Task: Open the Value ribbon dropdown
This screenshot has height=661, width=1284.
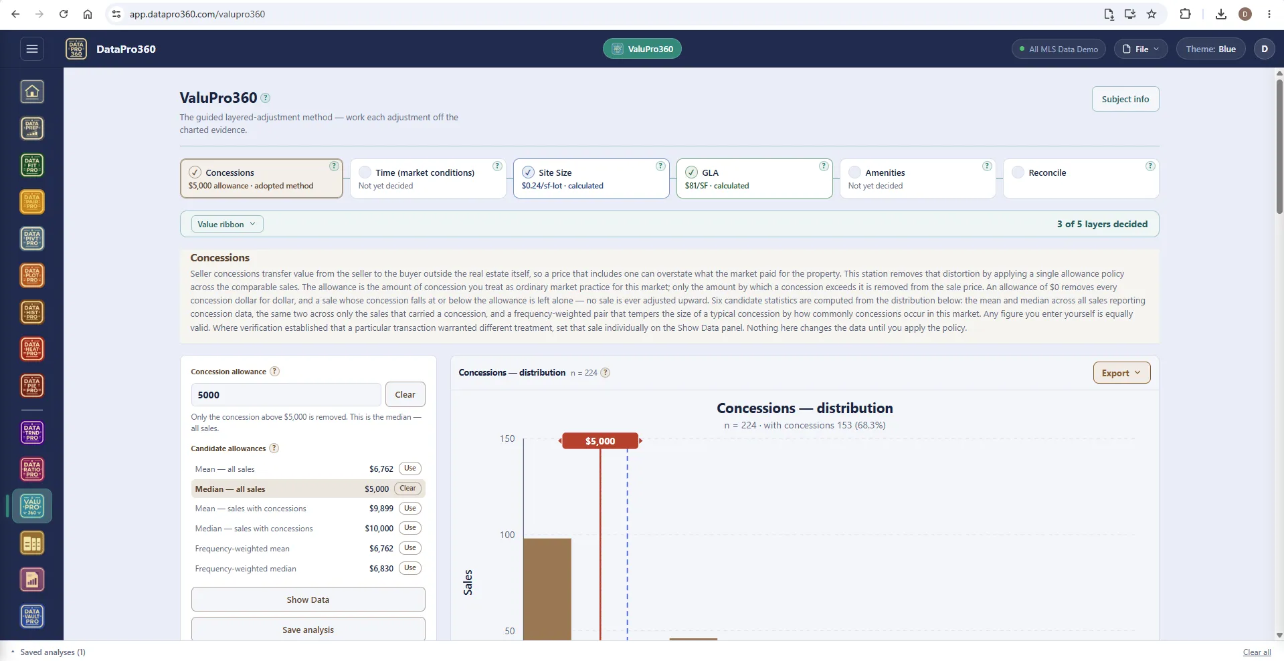Action: tap(227, 225)
